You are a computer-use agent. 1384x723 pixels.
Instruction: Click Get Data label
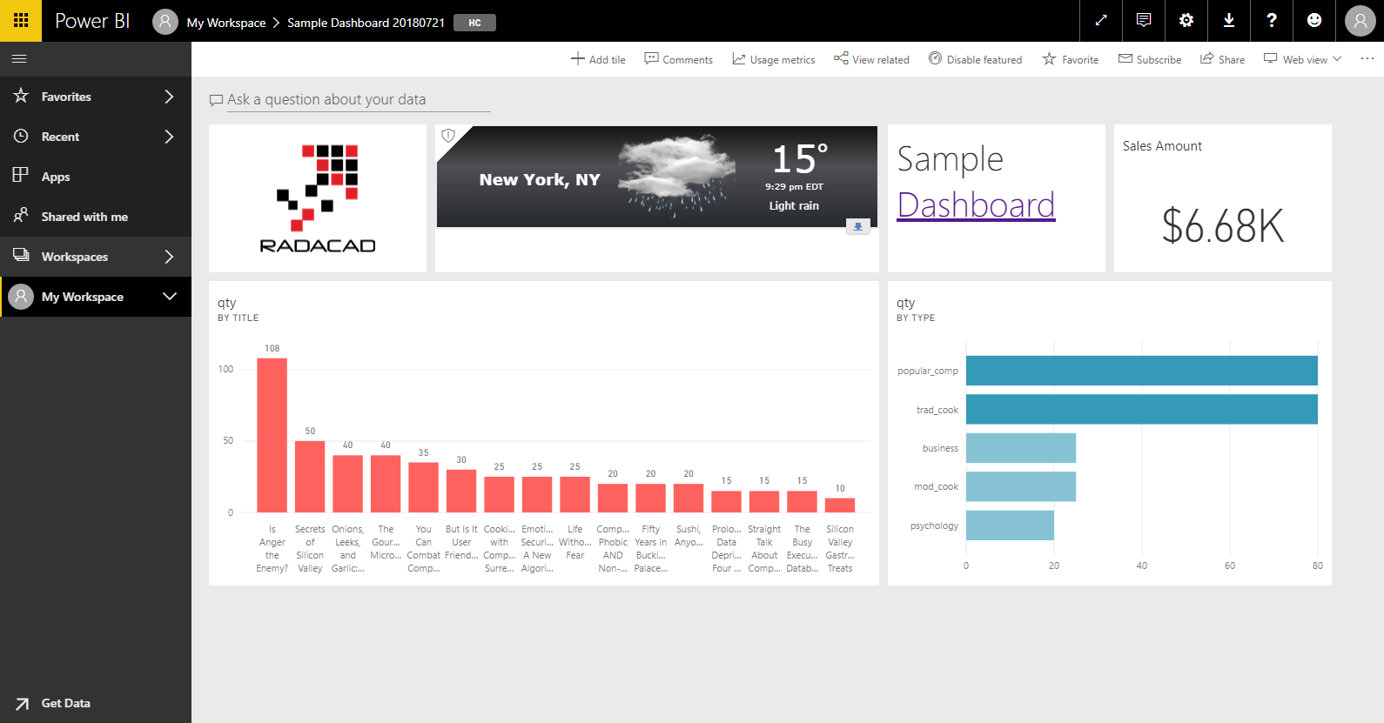pyautogui.click(x=66, y=703)
